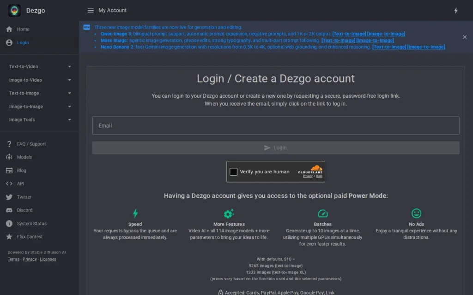The width and height of the screenshot is (473, 295).
Task: Click the More Features gear icon
Action: pyautogui.click(x=229, y=213)
